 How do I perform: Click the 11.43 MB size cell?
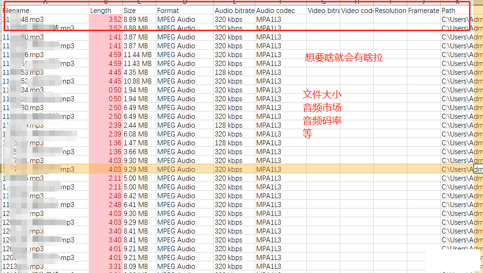[x=139, y=64]
